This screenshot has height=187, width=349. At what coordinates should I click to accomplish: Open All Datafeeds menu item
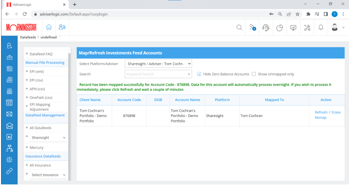click(x=41, y=128)
